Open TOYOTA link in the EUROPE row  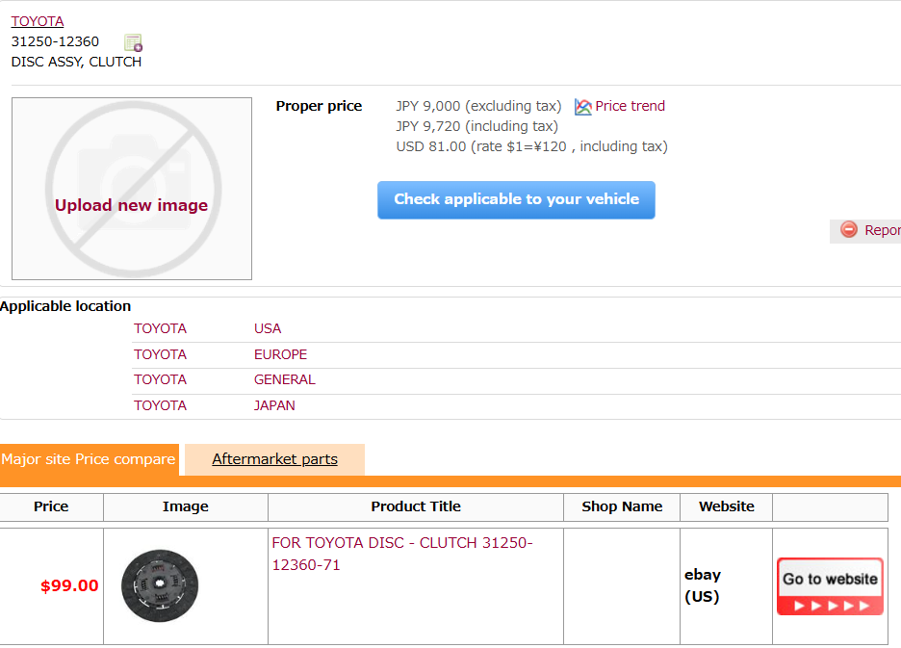[161, 354]
